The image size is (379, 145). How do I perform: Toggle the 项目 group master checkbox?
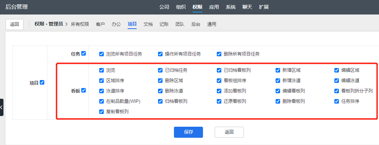tap(42, 83)
